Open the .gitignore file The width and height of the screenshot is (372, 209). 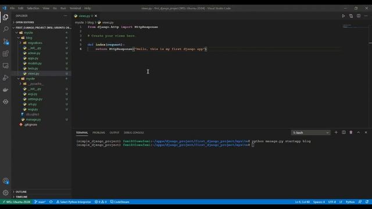pyautogui.click(x=41, y=125)
